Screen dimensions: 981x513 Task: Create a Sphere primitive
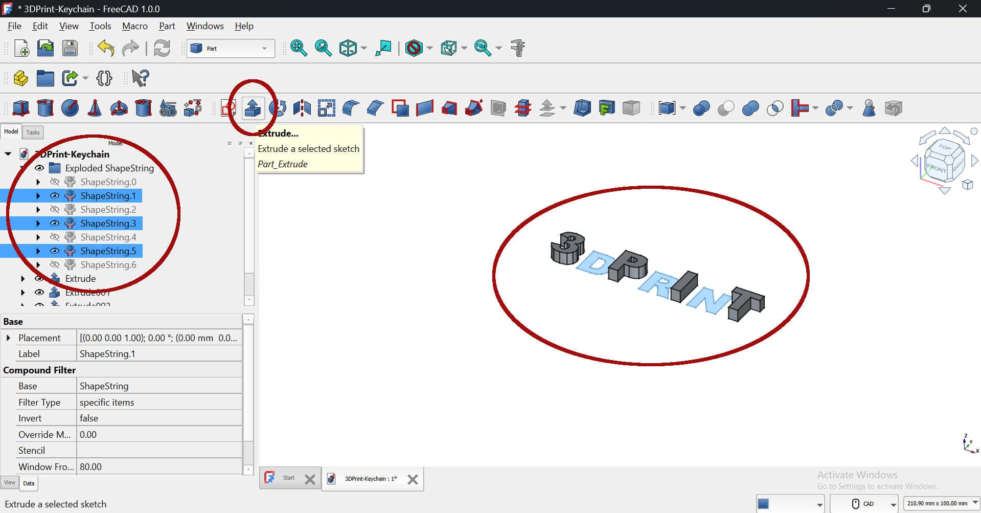pos(70,108)
